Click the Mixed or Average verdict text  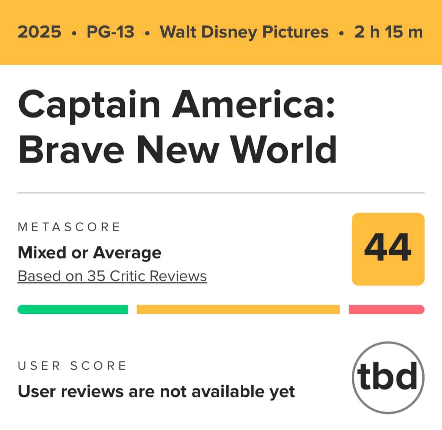pos(89,253)
